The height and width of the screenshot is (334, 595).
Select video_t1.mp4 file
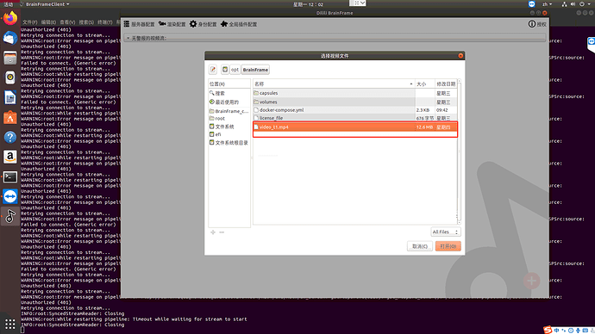(354, 127)
